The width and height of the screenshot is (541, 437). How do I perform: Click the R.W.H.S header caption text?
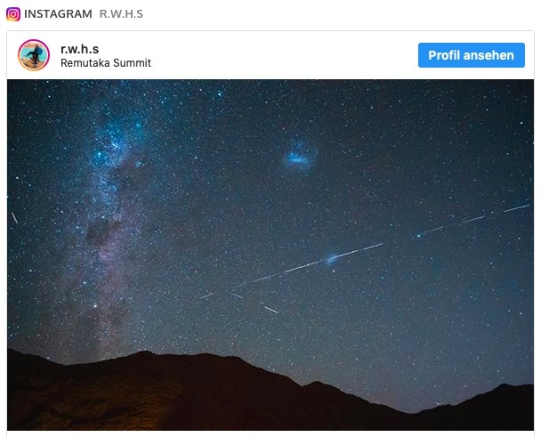[x=121, y=14]
